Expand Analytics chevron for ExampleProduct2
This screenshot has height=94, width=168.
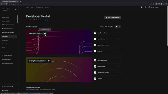coord(118,51)
